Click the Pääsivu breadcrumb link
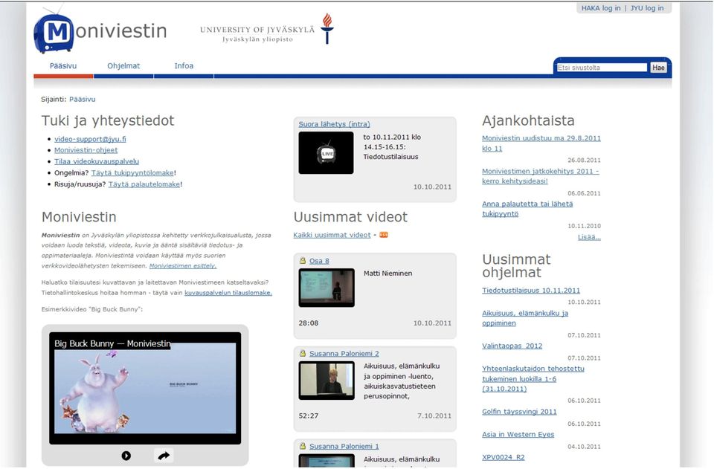714x469 pixels. click(x=83, y=99)
